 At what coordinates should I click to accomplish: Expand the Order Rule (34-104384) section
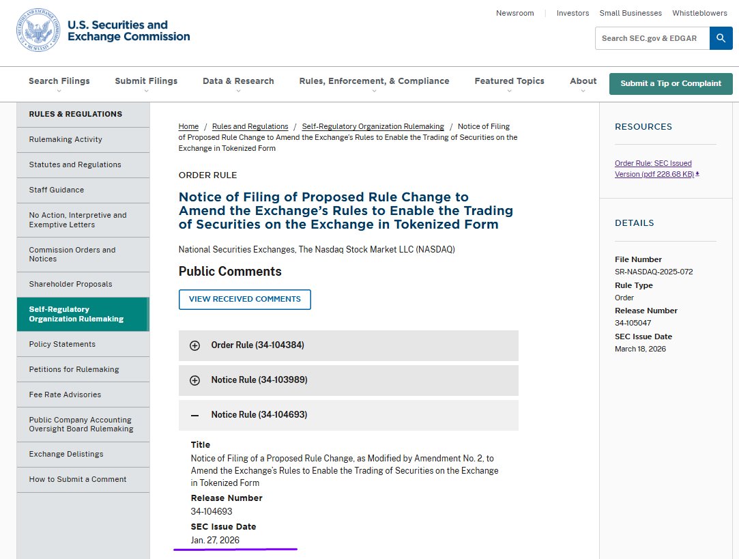(x=348, y=345)
